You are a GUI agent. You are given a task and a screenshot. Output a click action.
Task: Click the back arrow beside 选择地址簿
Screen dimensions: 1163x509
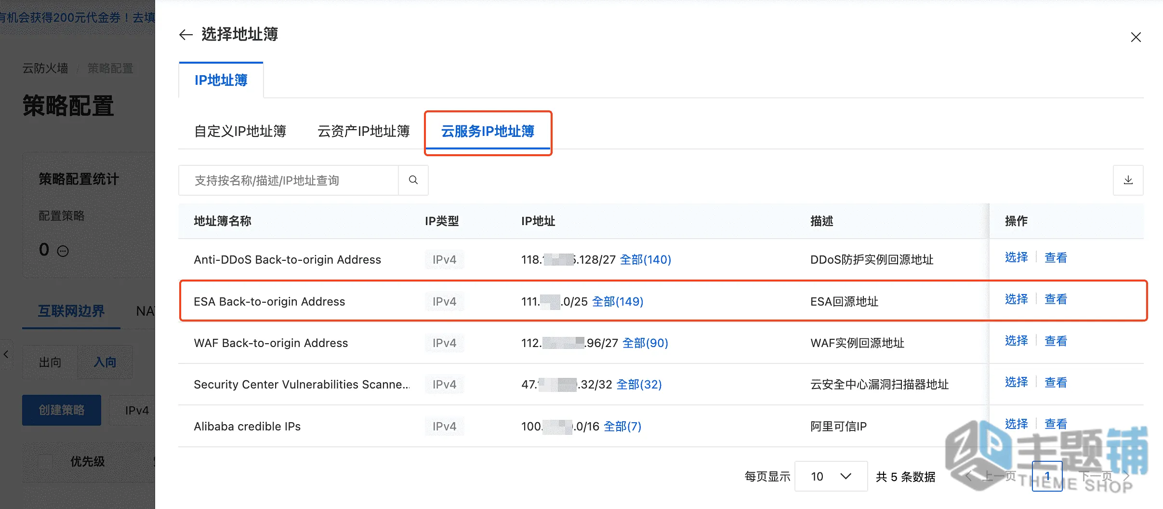pos(186,35)
